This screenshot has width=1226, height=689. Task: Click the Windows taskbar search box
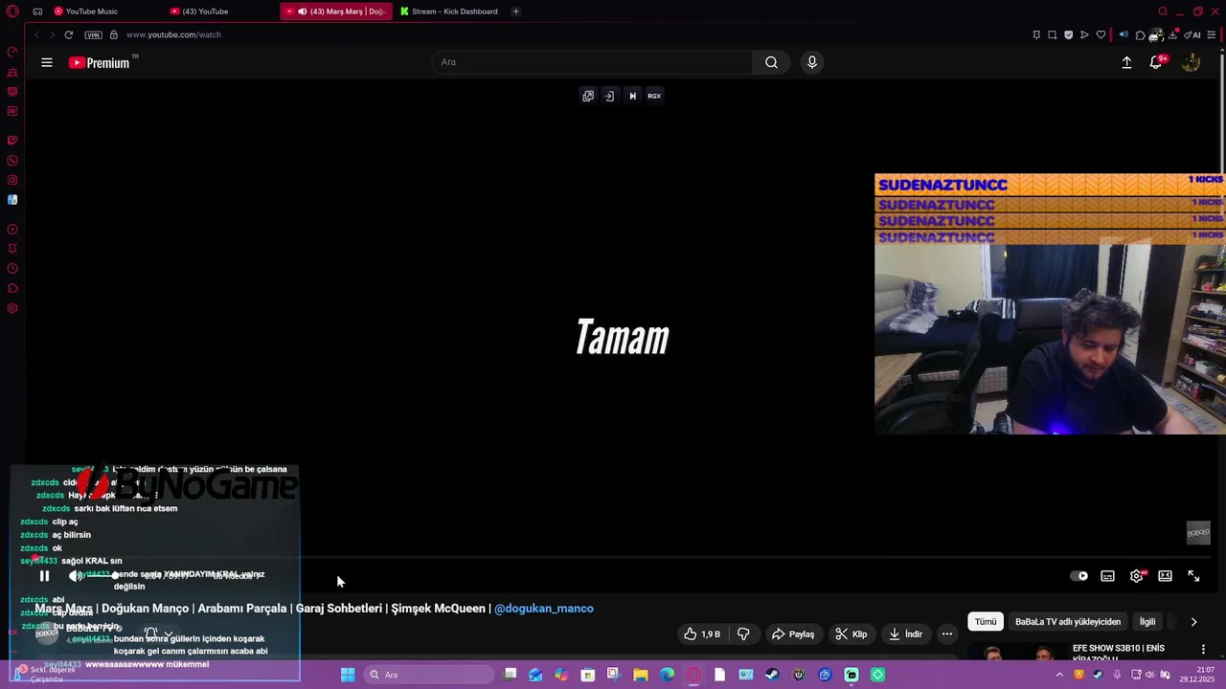(427, 675)
